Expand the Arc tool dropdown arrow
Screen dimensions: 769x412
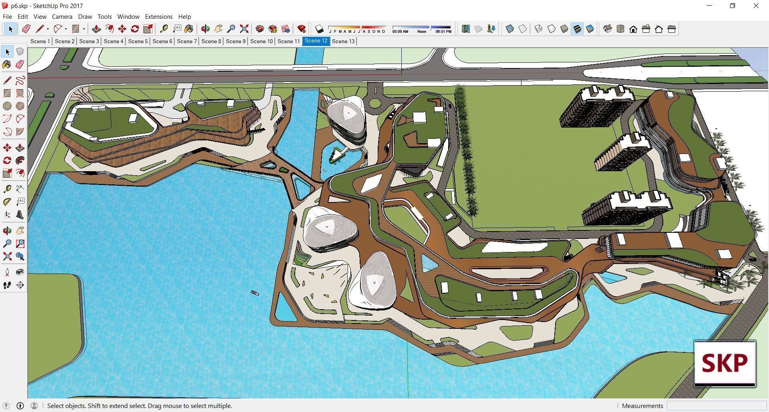[x=66, y=29]
